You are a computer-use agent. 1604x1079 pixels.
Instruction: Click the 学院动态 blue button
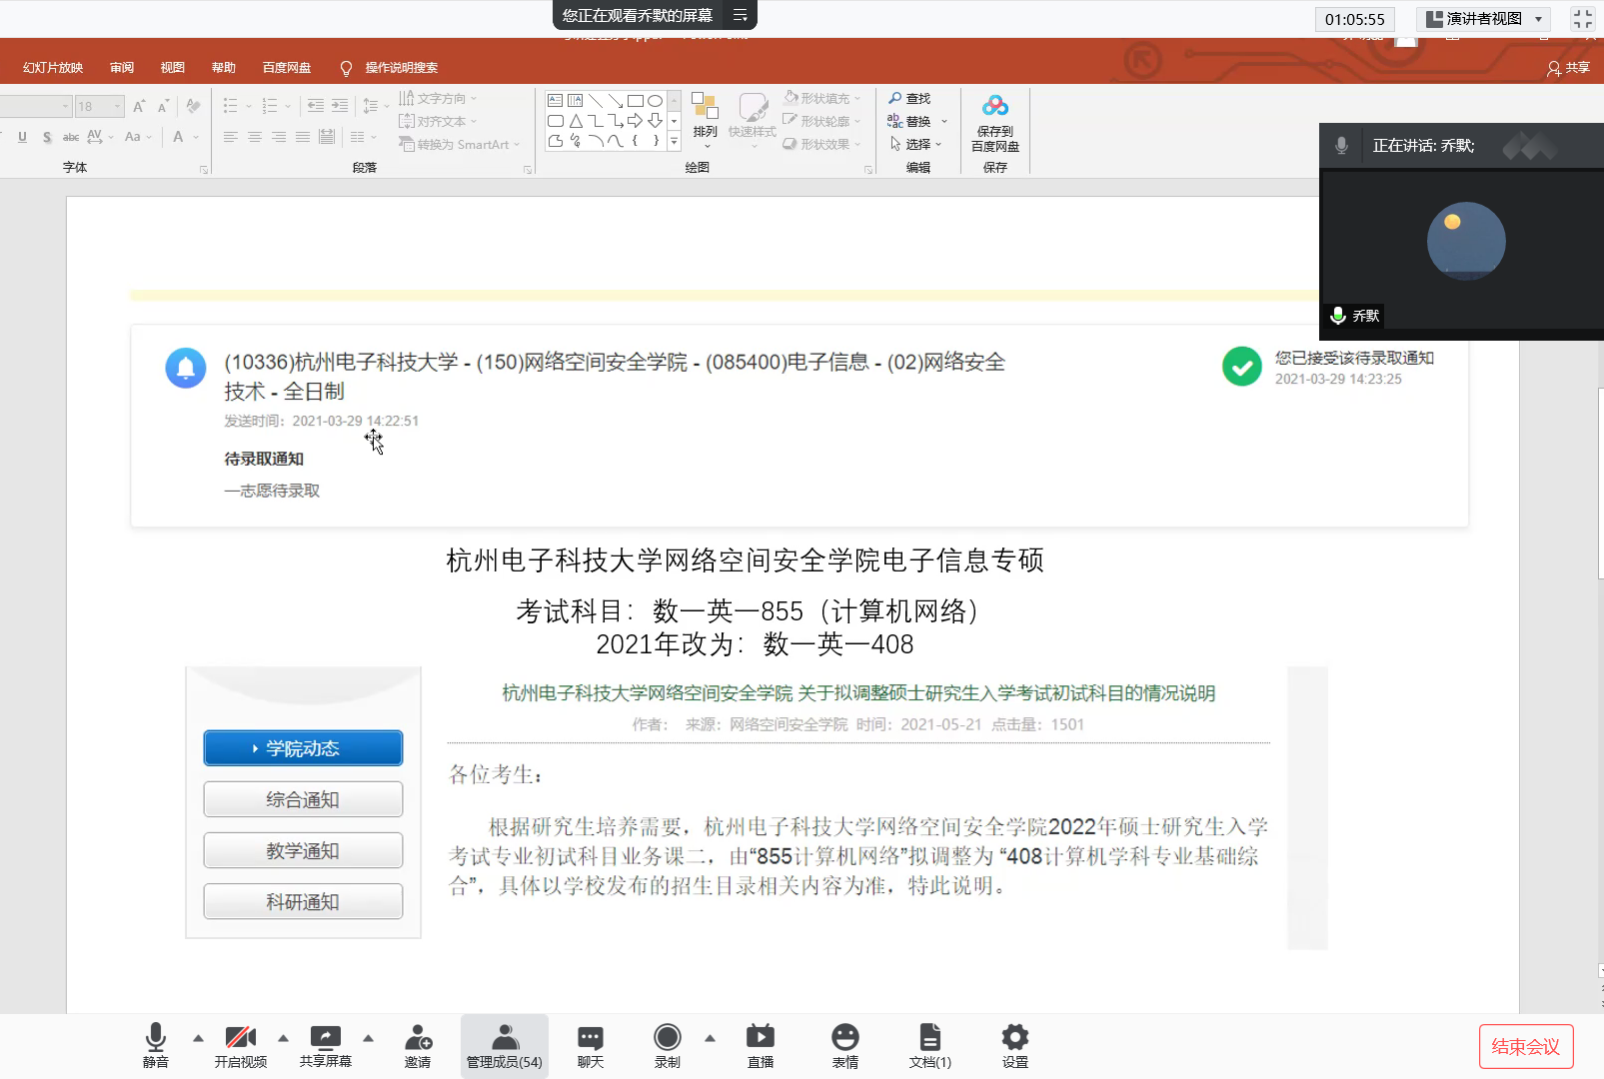coord(303,748)
